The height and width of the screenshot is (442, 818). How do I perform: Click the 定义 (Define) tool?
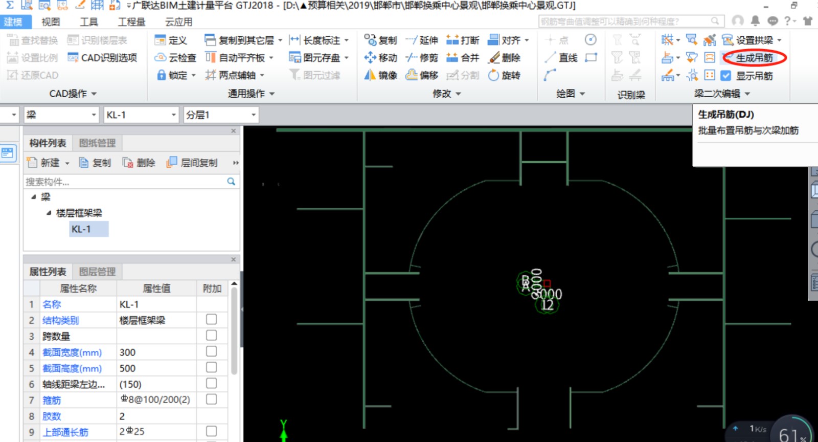pos(171,40)
